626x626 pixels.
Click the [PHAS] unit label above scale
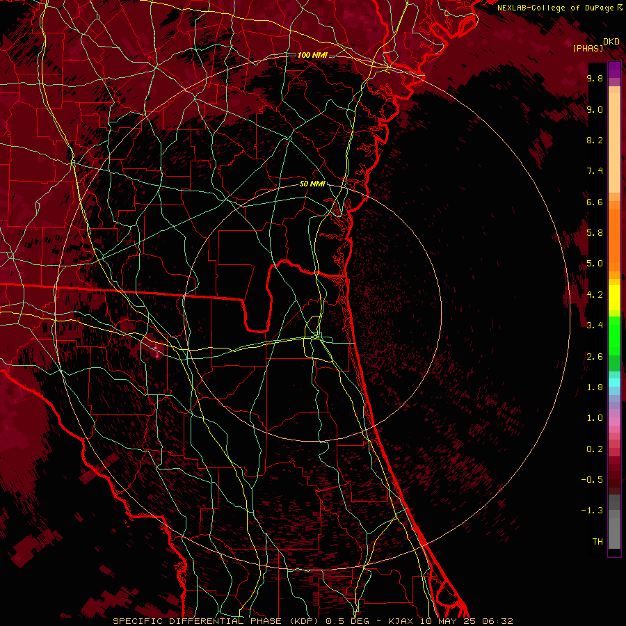(588, 48)
